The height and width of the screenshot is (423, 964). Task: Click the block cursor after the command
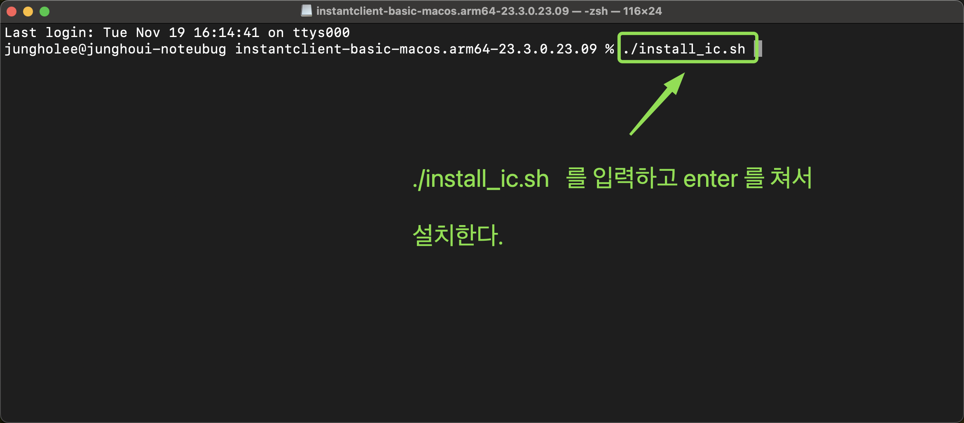pyautogui.click(x=758, y=49)
